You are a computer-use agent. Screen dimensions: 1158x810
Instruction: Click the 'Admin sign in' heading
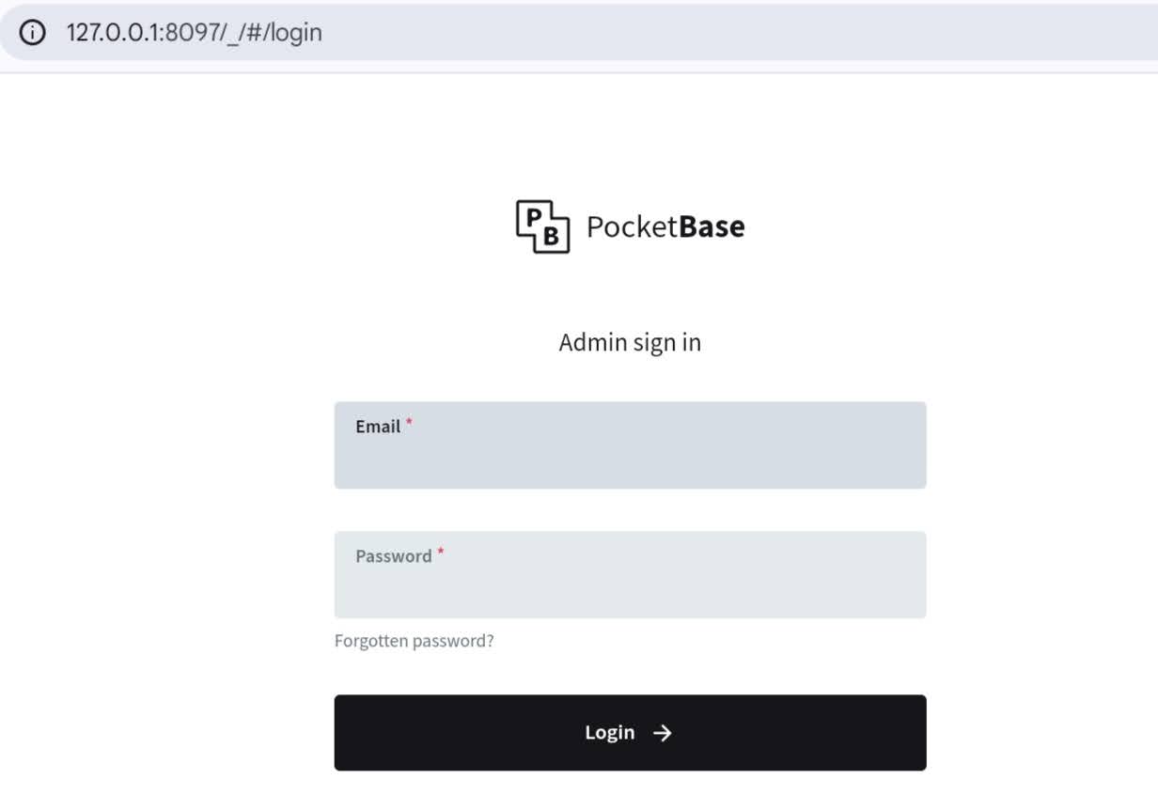[x=630, y=342]
